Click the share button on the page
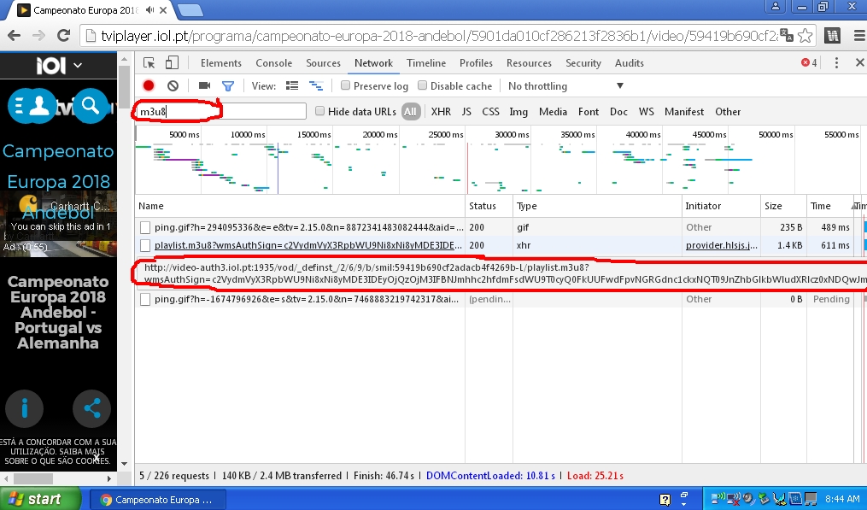The image size is (867, 510). pos(91,409)
